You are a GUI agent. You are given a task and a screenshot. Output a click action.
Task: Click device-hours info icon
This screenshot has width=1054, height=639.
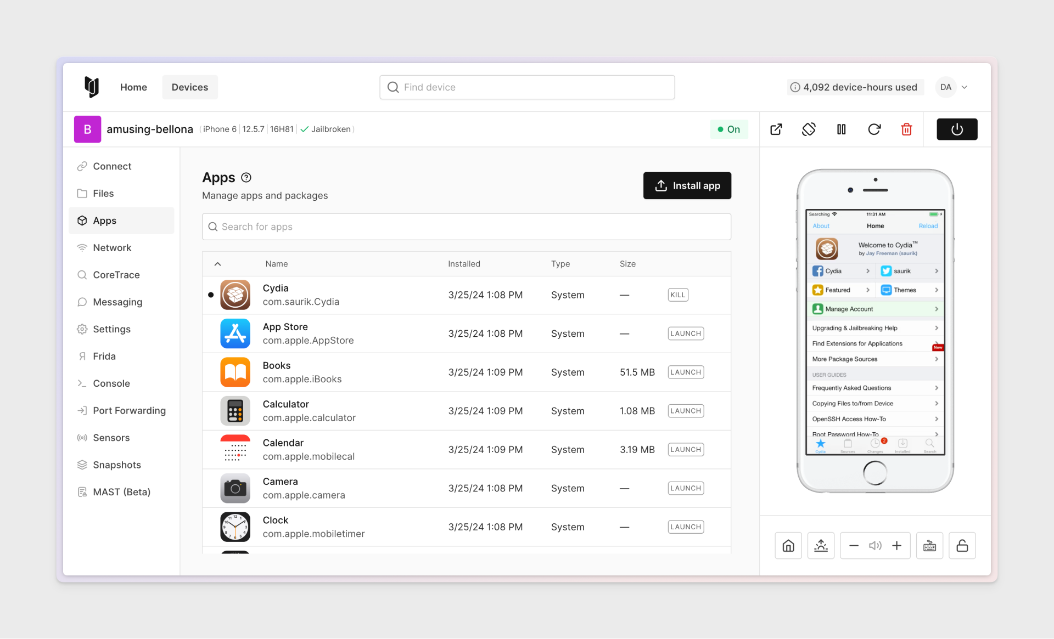(794, 87)
